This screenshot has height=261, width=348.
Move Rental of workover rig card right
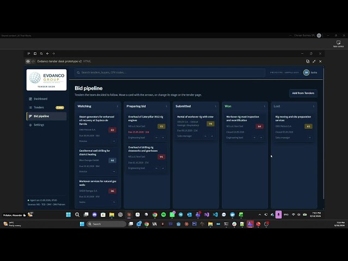tap(212, 136)
